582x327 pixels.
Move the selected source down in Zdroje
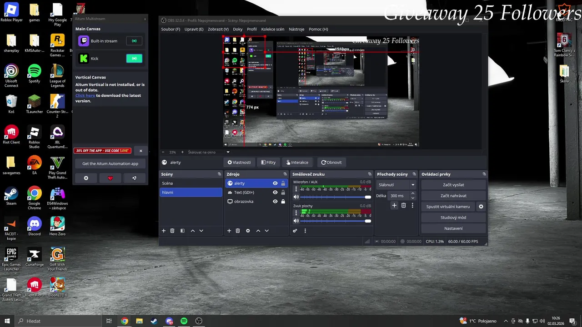pos(267,231)
